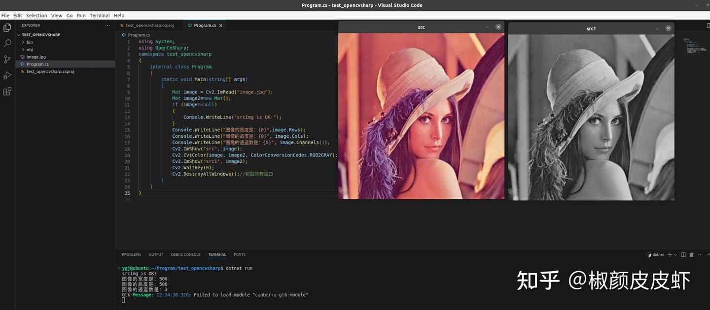Create a new terminal with the plus icon
Image resolution: width=710 pixels, height=310 pixels.
point(670,255)
